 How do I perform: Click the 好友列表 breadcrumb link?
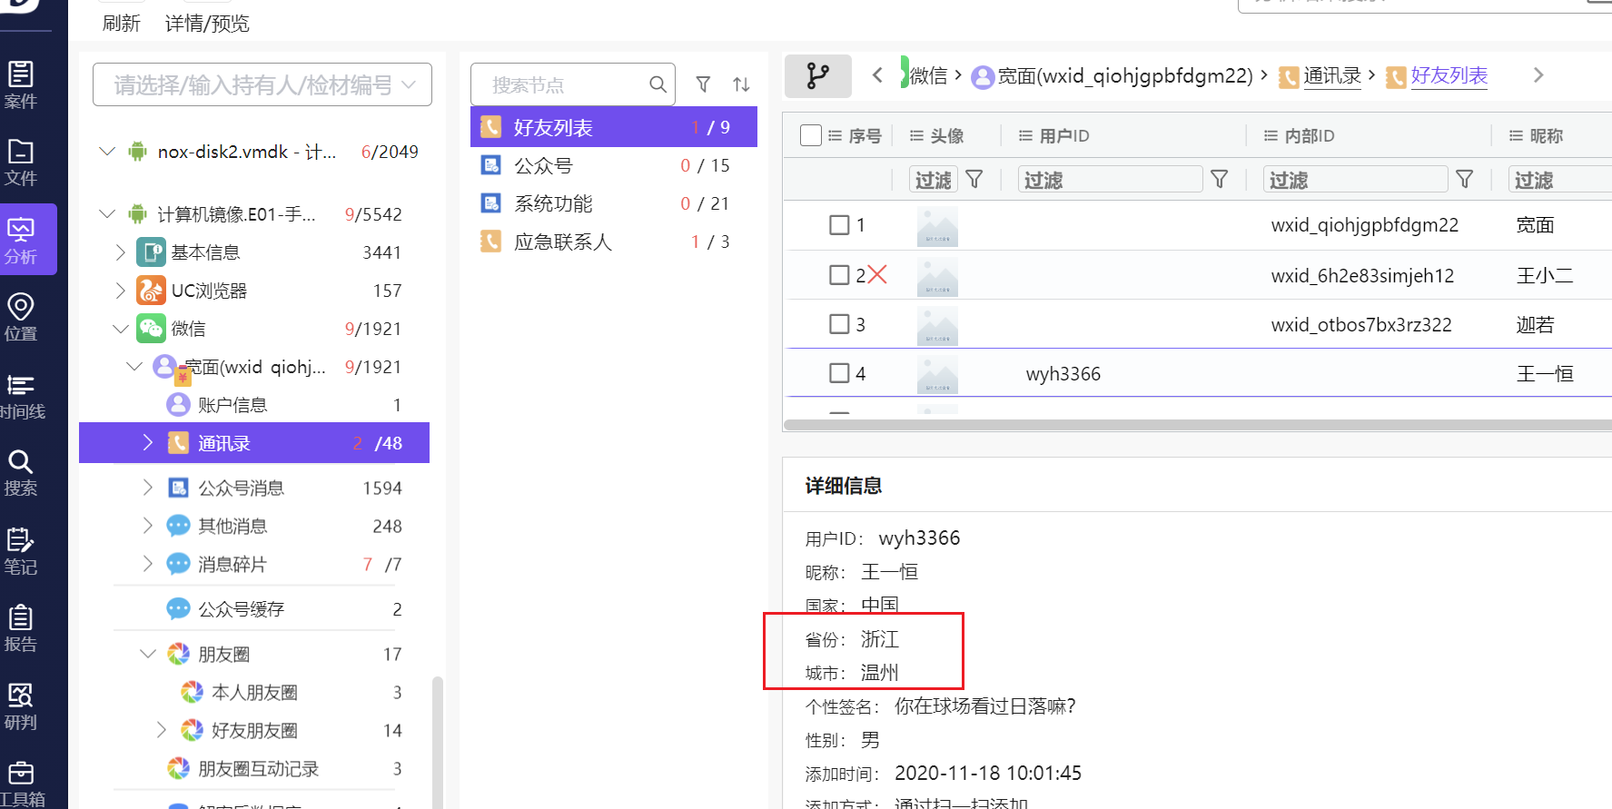click(1449, 76)
